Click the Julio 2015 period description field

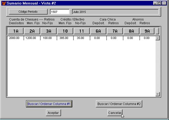click(115, 12)
